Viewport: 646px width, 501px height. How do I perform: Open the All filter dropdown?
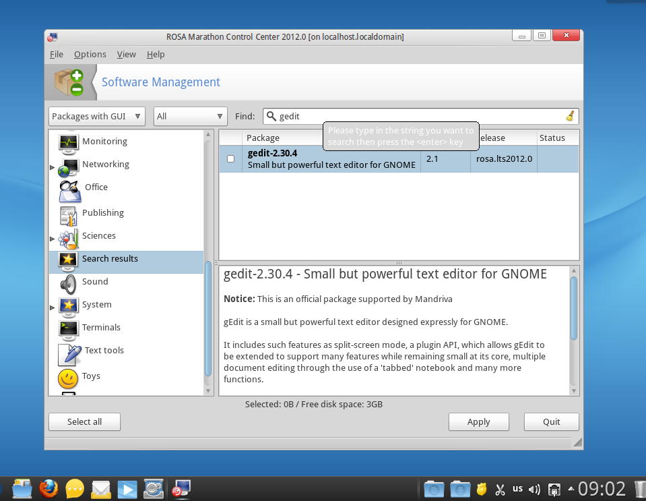(191, 116)
